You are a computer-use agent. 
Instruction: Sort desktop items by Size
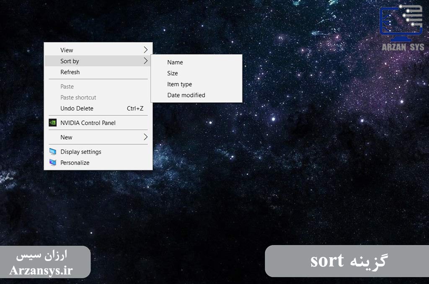(196, 73)
